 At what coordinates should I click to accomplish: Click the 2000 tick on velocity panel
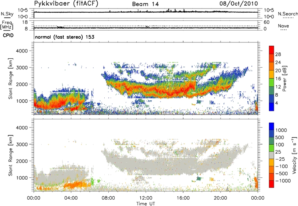click(x=22, y=161)
